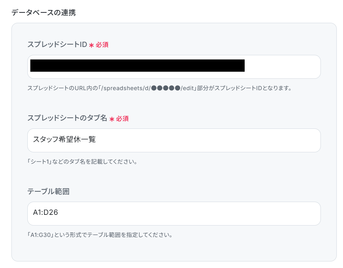Click the テーブル範囲 label

49,191
